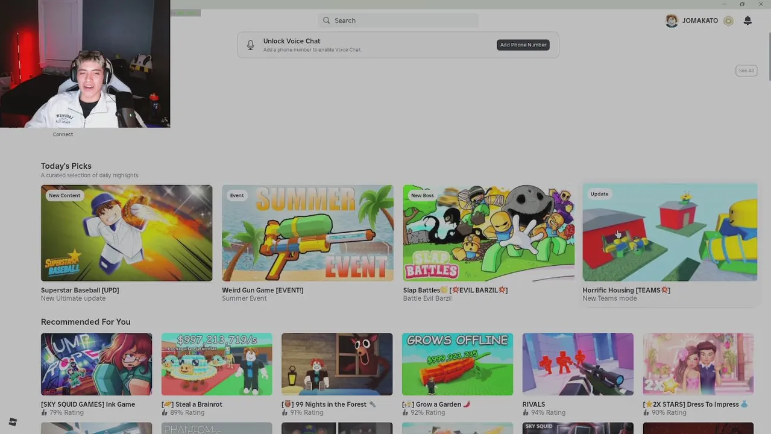771x434 pixels.
Task: Click the 'New Ultimate update' subtitle
Action: click(73, 298)
